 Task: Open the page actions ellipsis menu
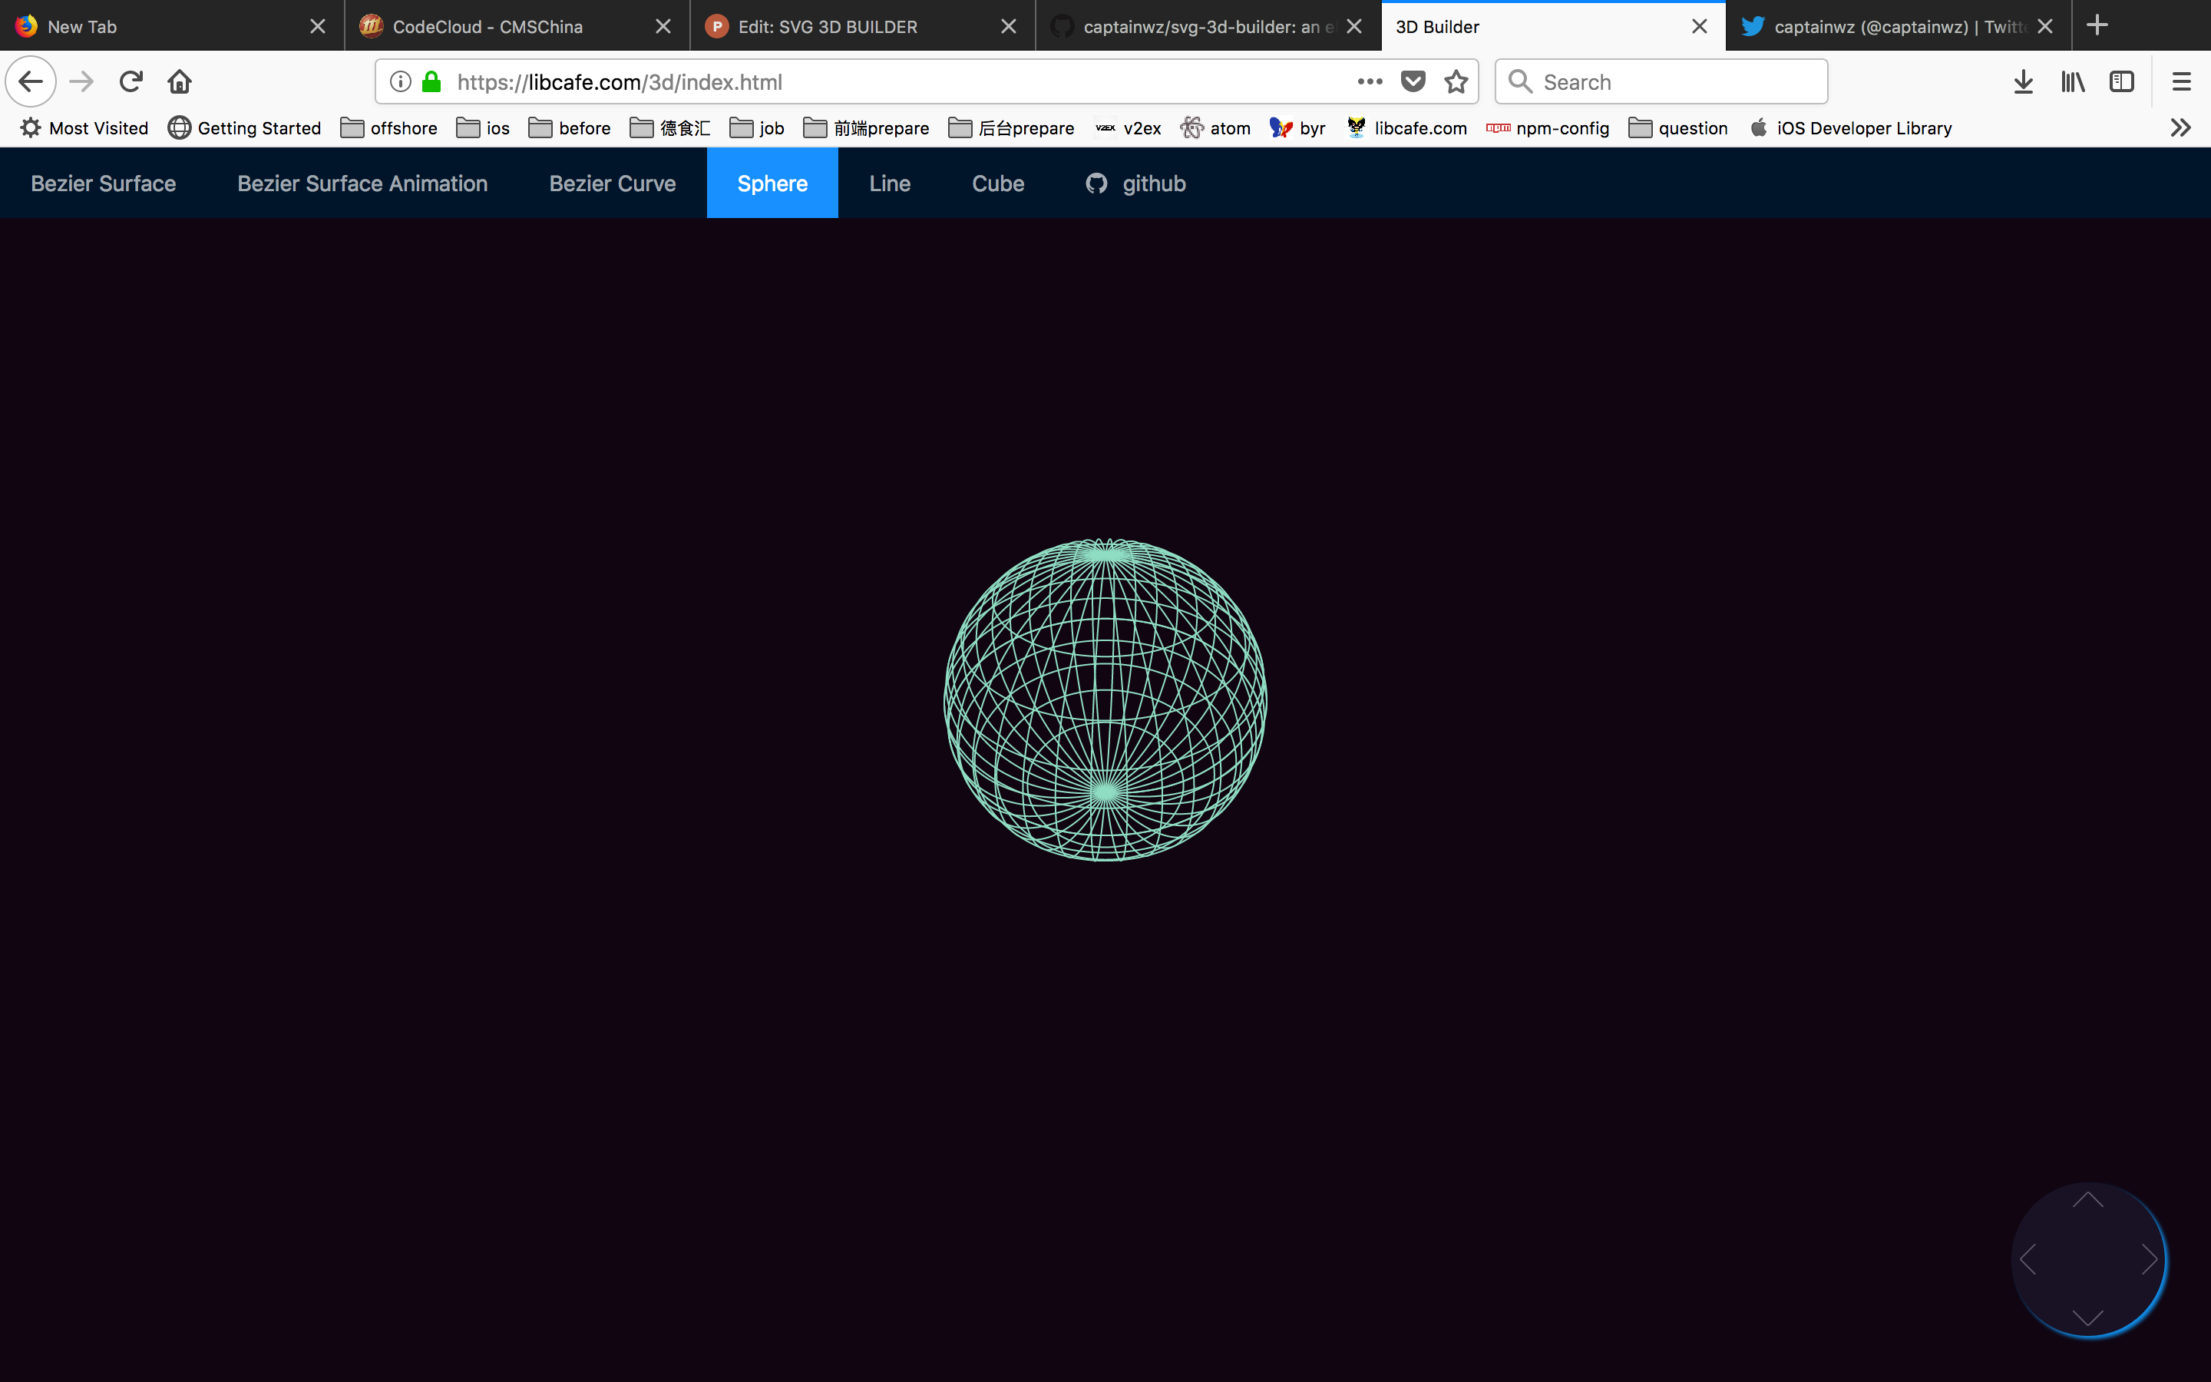tap(1370, 81)
